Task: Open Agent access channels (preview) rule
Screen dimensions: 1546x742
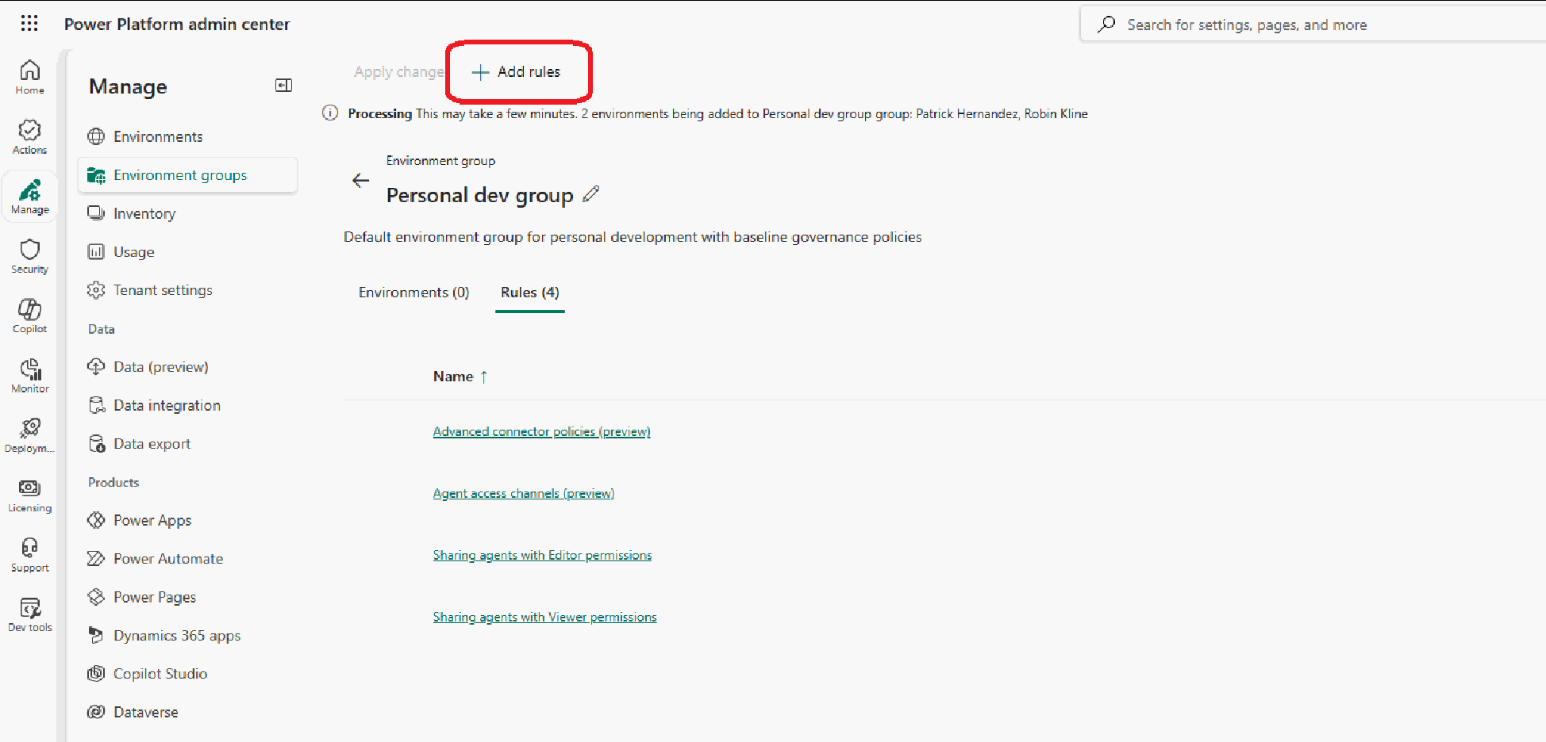Action: click(x=524, y=494)
